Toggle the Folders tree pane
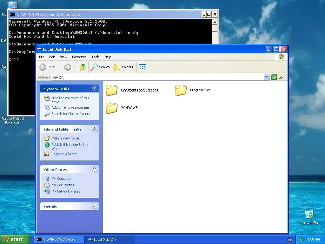 tap(123, 67)
